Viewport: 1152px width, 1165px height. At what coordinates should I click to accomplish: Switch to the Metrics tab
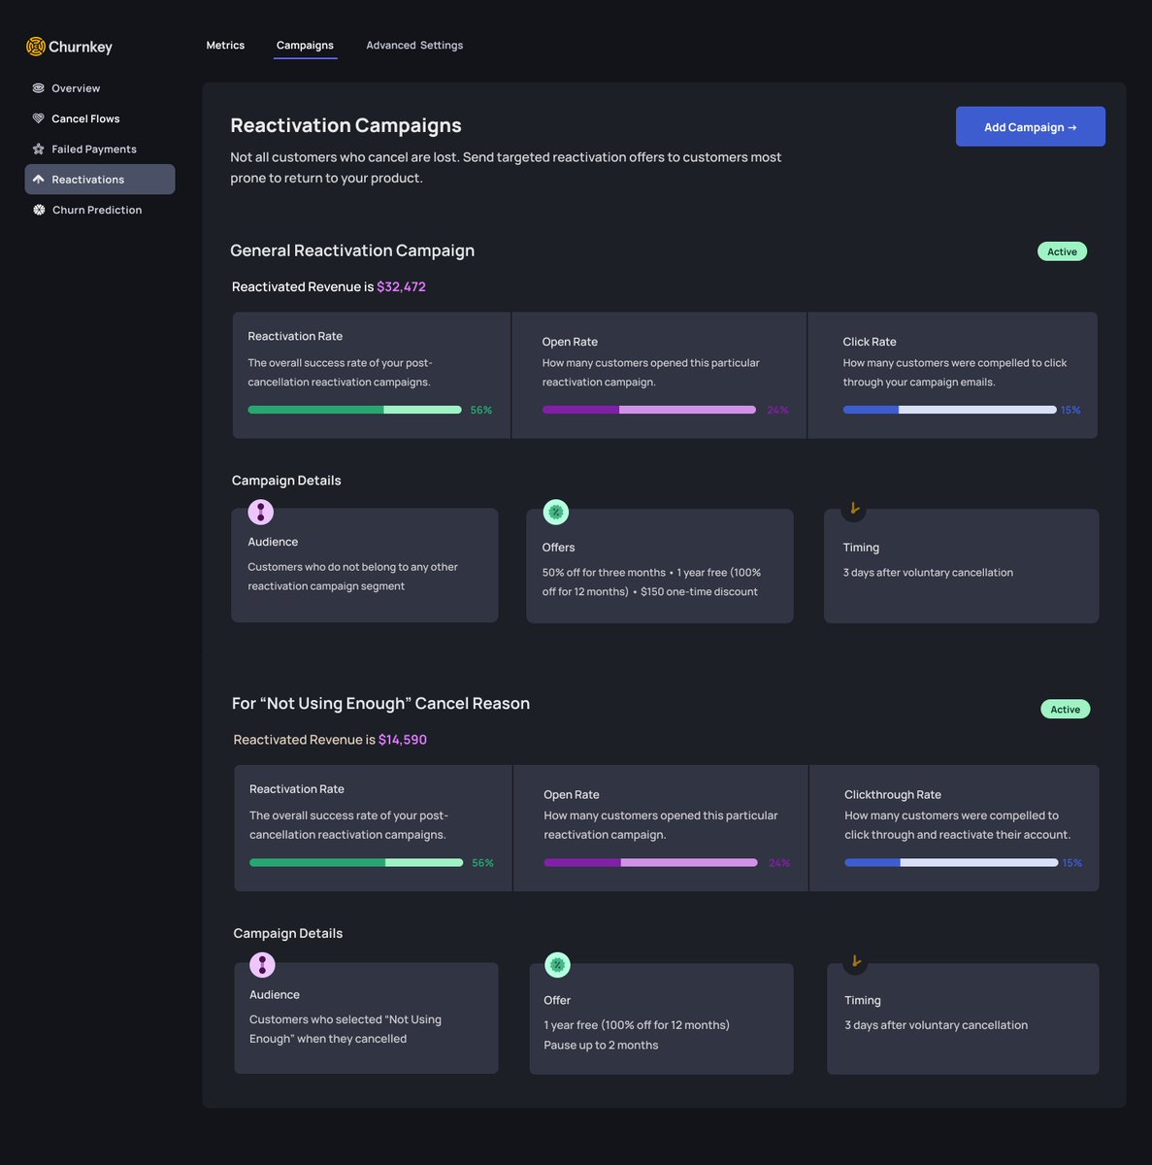coord(225,45)
